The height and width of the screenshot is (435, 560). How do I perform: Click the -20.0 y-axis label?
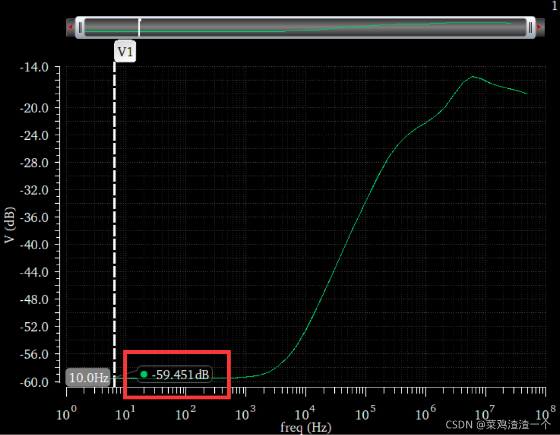pyautogui.click(x=35, y=108)
